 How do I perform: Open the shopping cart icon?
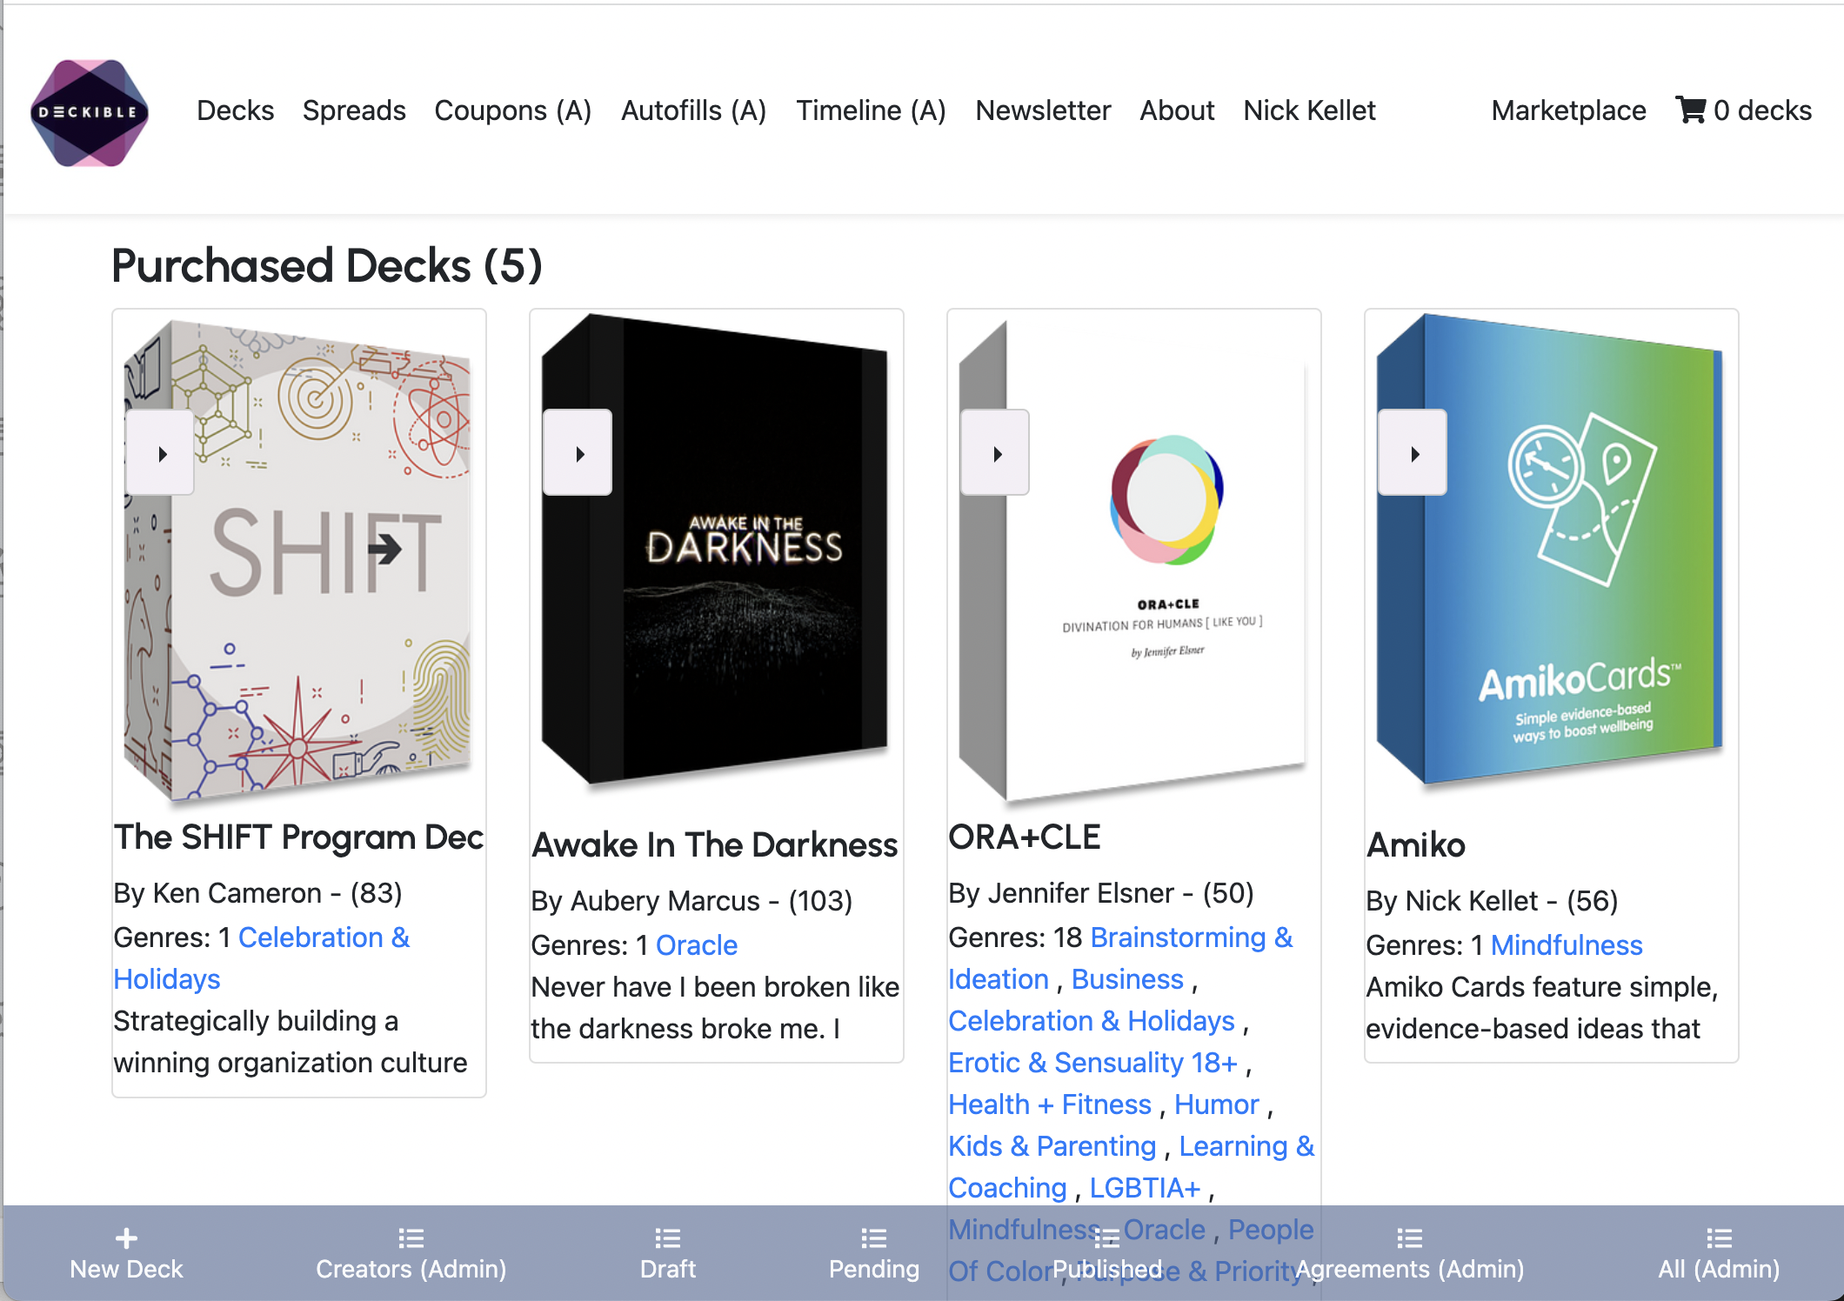(1690, 110)
